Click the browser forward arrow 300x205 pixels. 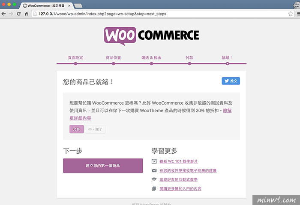tap(11, 14)
